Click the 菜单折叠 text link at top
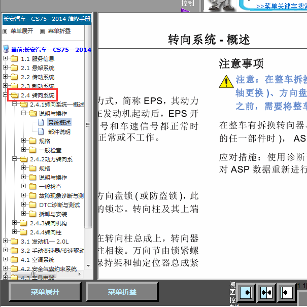 pos(59,31)
